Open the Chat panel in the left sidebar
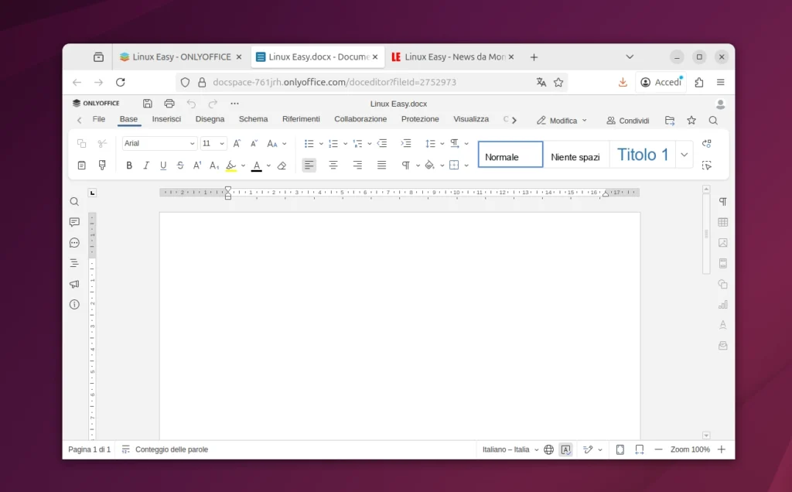 coord(74,242)
